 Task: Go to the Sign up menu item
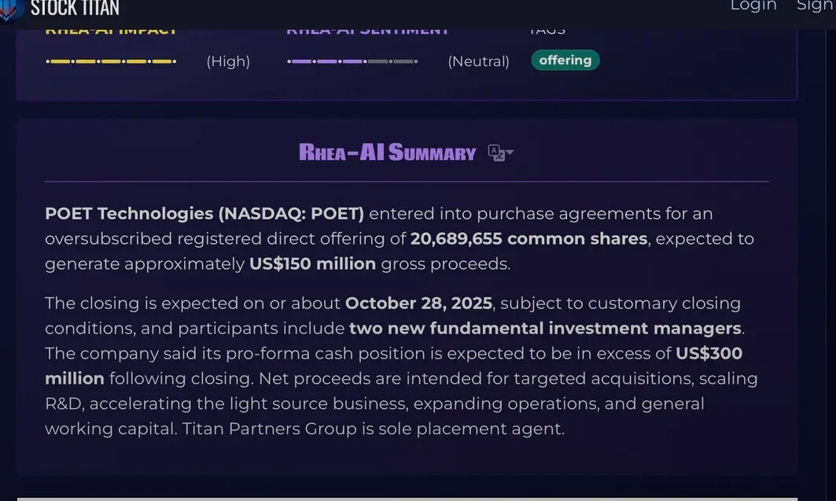click(x=816, y=6)
